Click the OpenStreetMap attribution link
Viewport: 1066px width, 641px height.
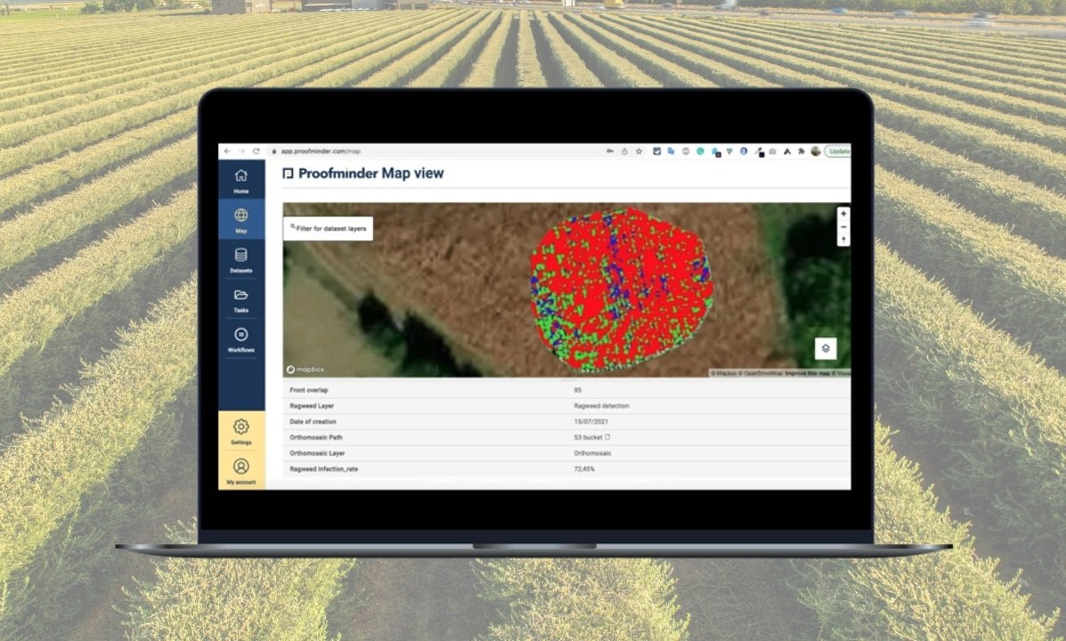tap(761, 372)
